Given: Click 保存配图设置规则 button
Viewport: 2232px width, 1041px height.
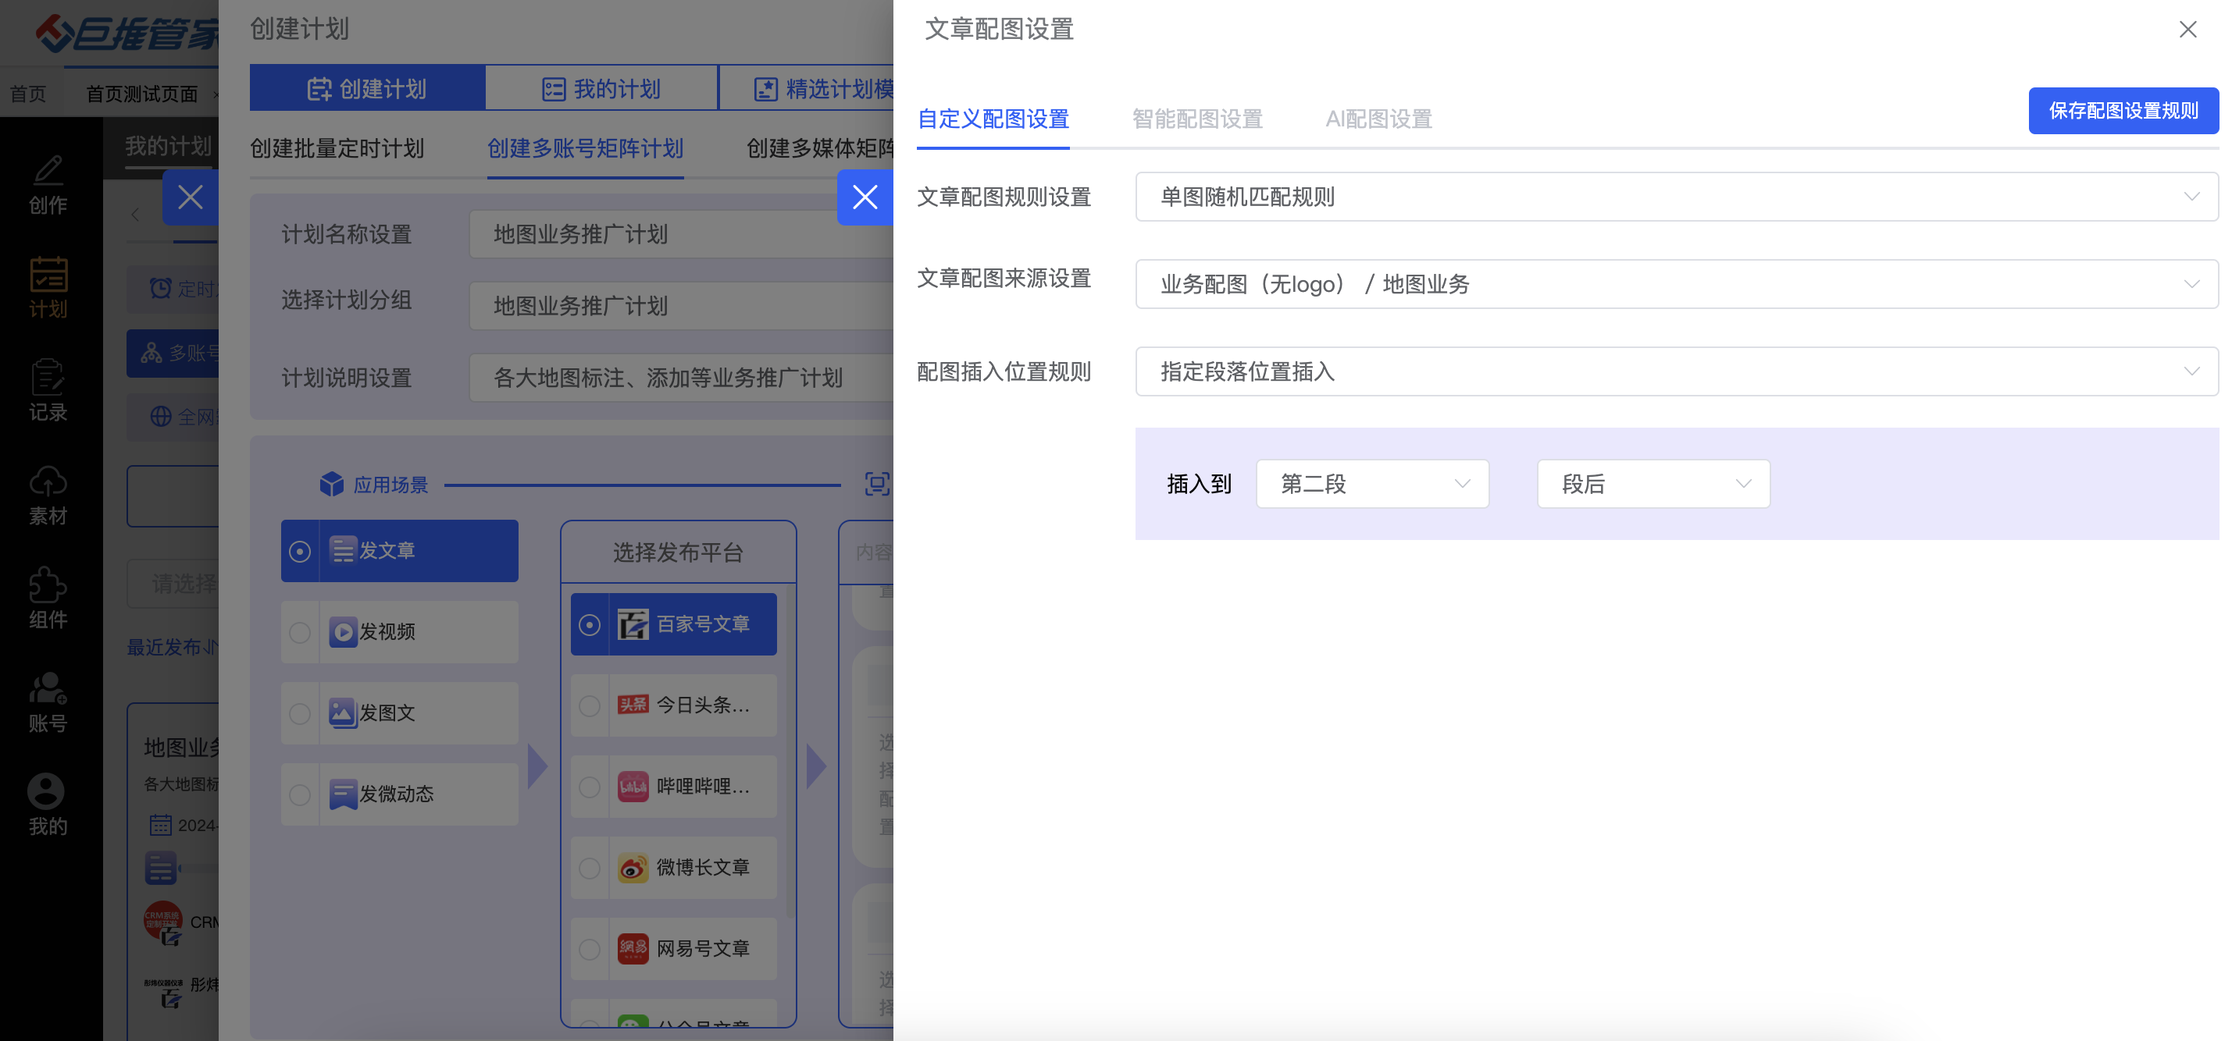Looking at the screenshot, I should pos(2122,111).
